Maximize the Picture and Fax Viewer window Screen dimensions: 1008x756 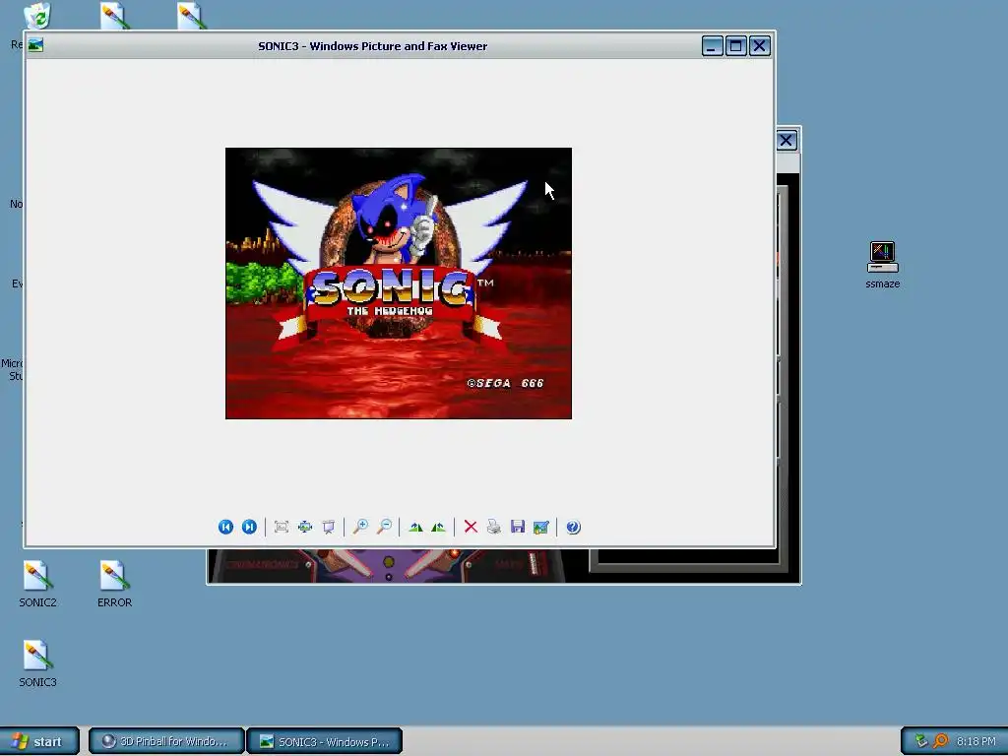point(736,46)
